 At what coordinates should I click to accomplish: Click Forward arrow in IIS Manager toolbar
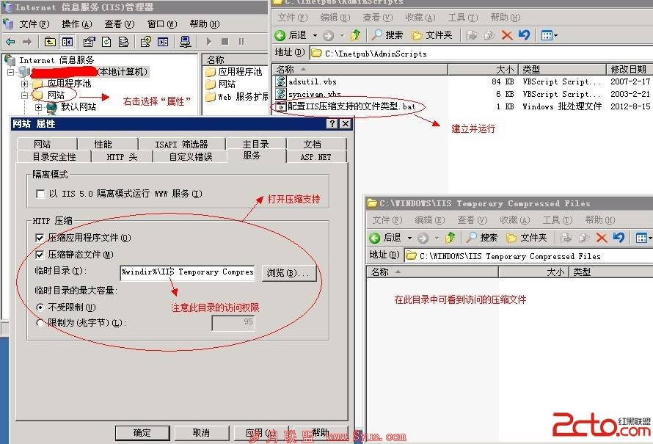point(27,42)
